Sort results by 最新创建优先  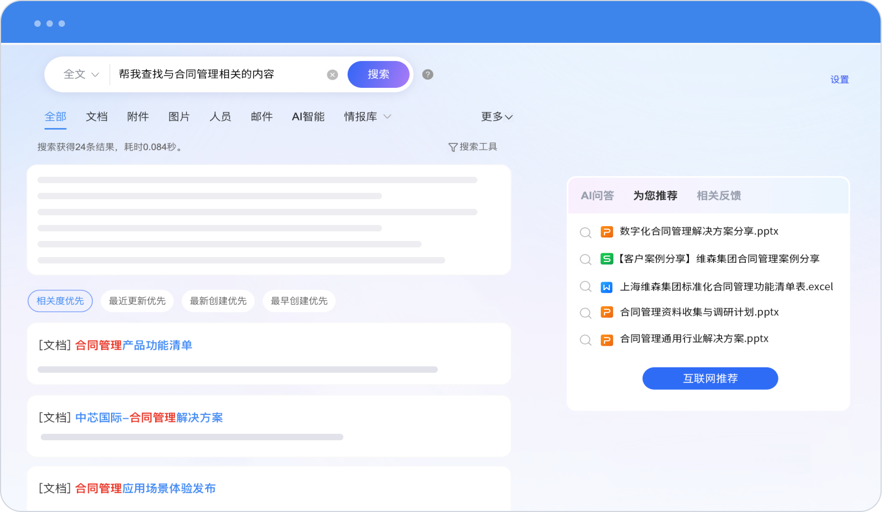tap(218, 301)
